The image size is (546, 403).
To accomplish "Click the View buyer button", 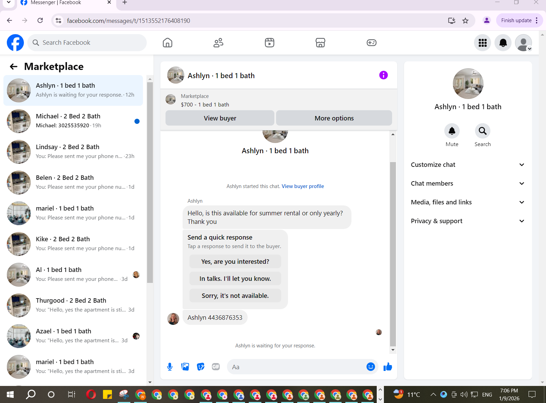I will point(220,118).
